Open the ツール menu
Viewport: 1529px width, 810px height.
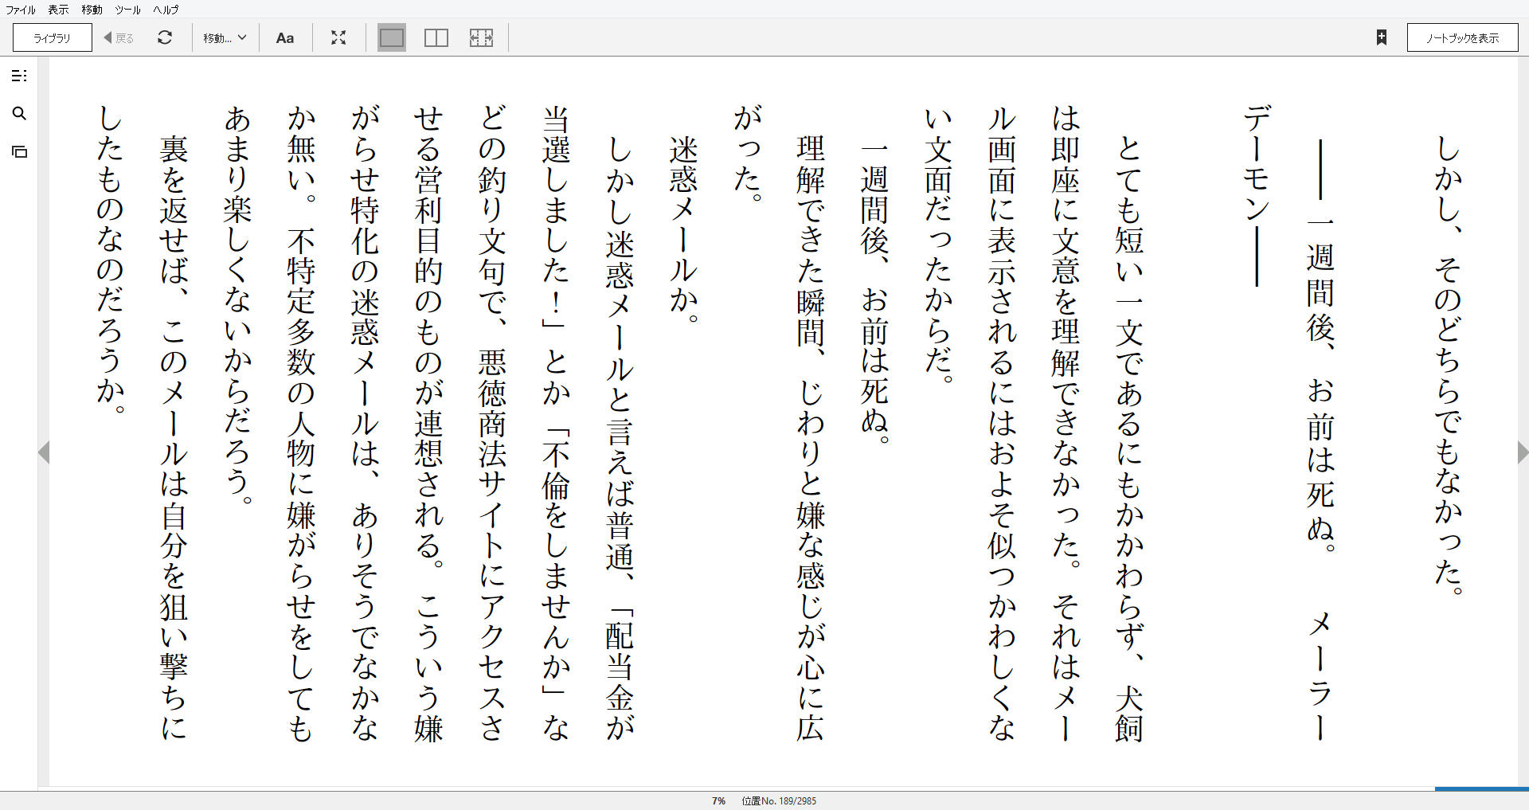[x=127, y=10]
